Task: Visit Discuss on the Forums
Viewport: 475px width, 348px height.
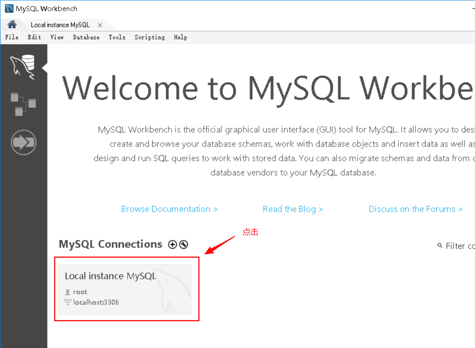Action: (415, 209)
